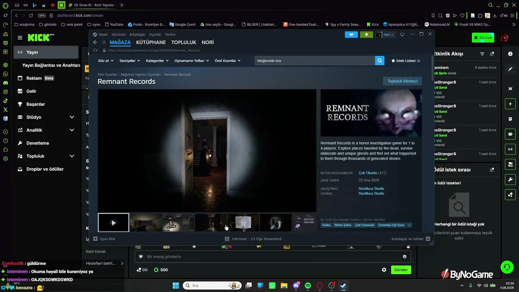Click the İndirmeler download icon in Steam
Image resolution: width=519 pixels, height=292 pixels.
coord(227,239)
